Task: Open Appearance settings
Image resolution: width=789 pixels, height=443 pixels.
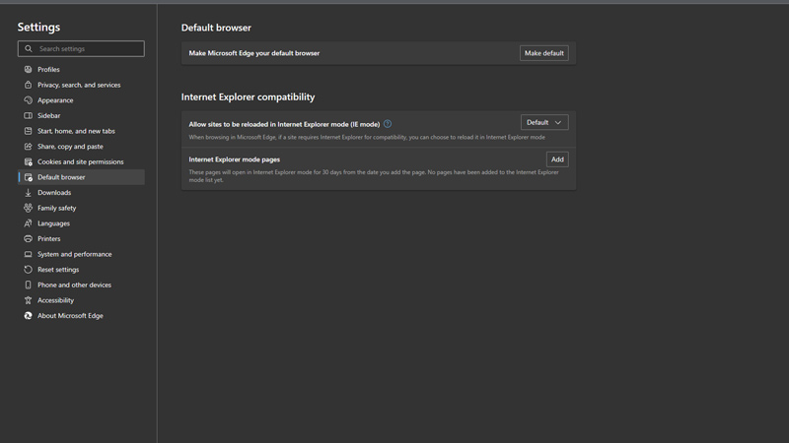Action: pos(81,100)
